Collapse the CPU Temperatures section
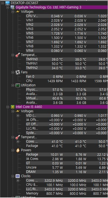 coord(13,137)
